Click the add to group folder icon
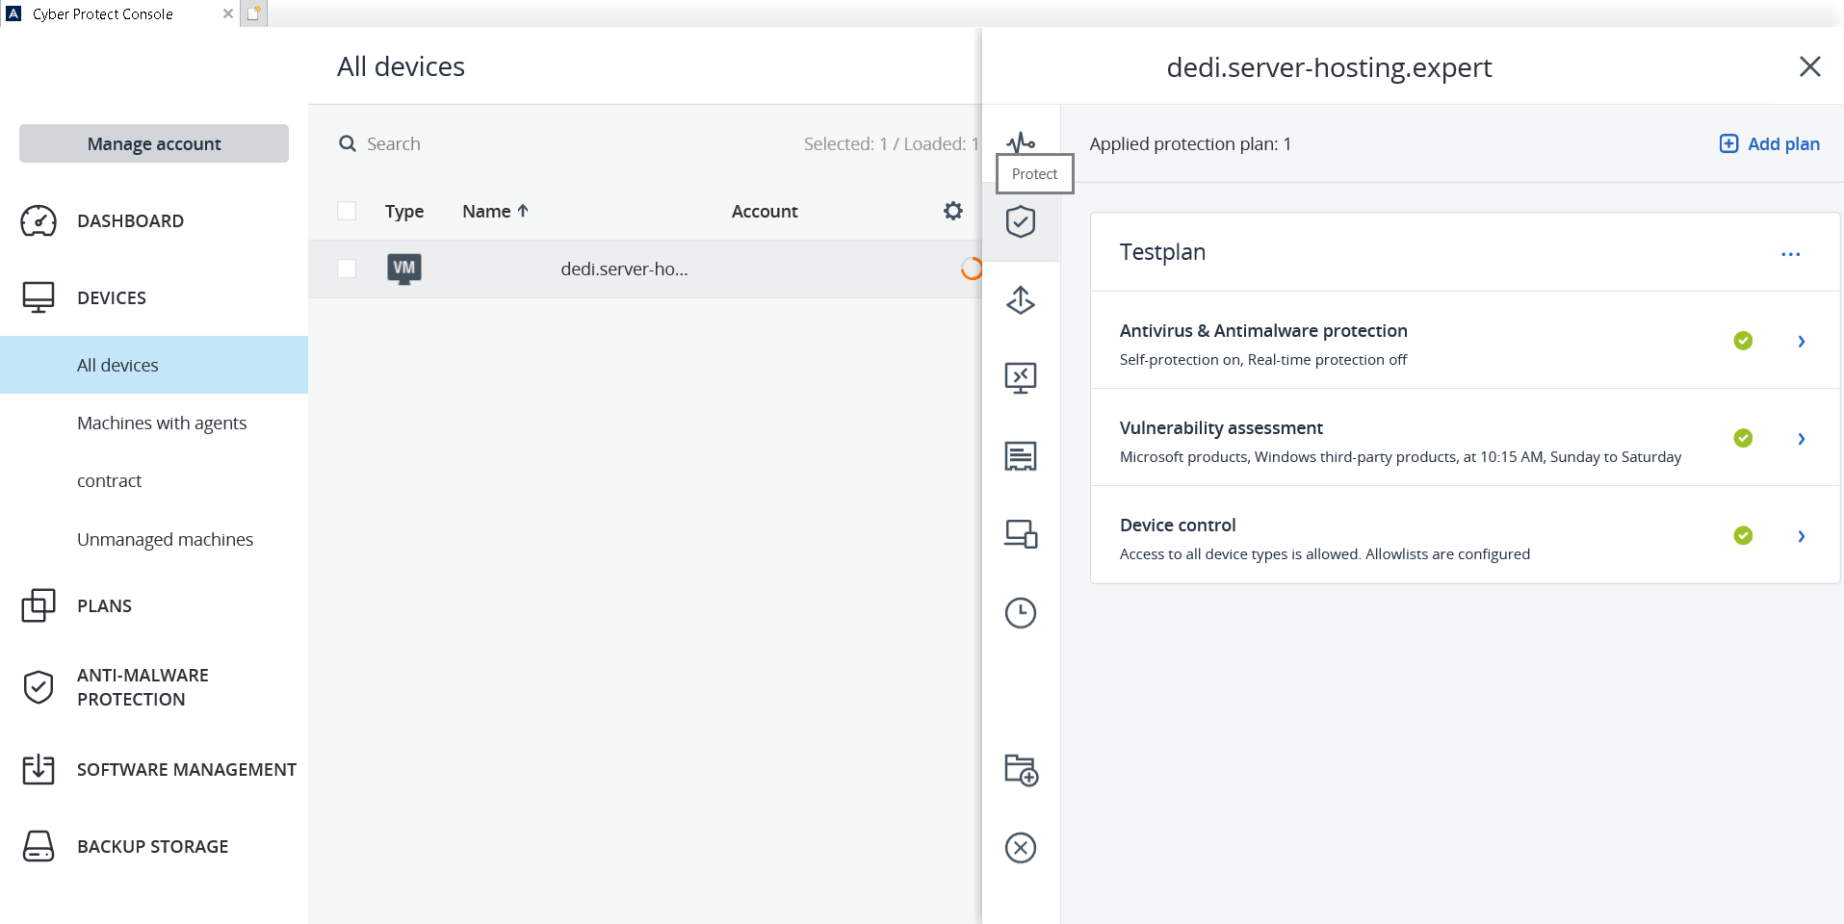This screenshot has width=1844, height=924. pyautogui.click(x=1021, y=770)
